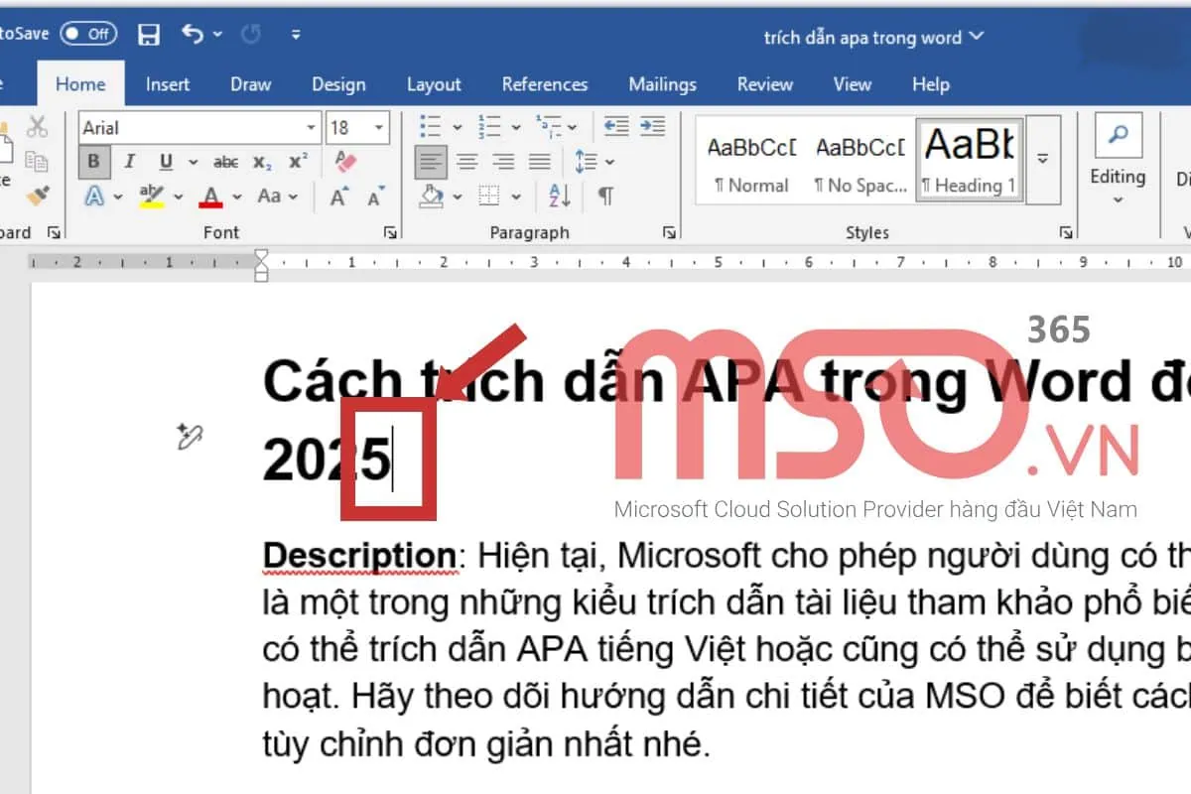
Task: Apply strikethrough formatting
Action: tap(225, 162)
